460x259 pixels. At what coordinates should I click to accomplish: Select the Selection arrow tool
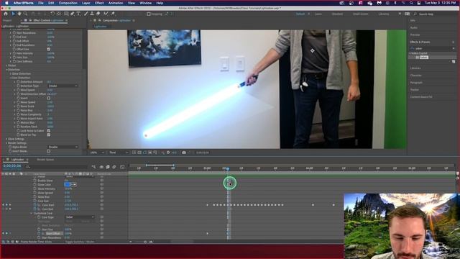(x=13, y=14)
